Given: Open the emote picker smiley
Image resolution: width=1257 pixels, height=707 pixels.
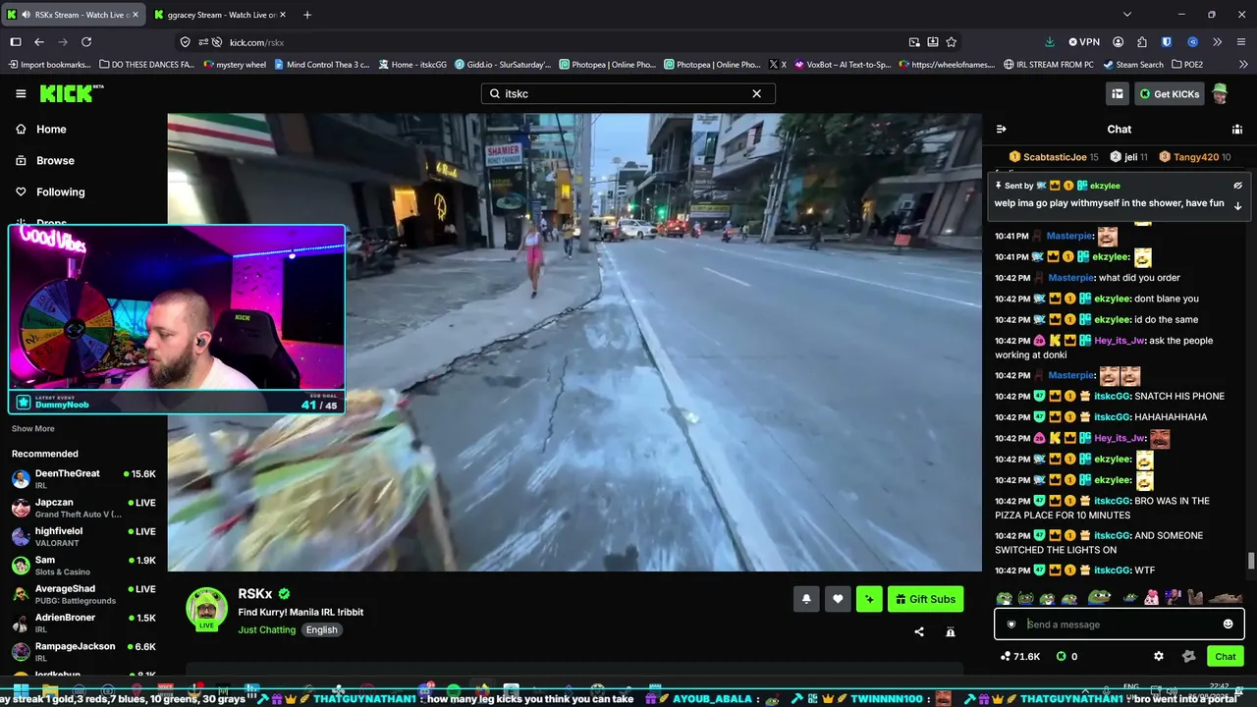Looking at the screenshot, I should coord(1228,625).
